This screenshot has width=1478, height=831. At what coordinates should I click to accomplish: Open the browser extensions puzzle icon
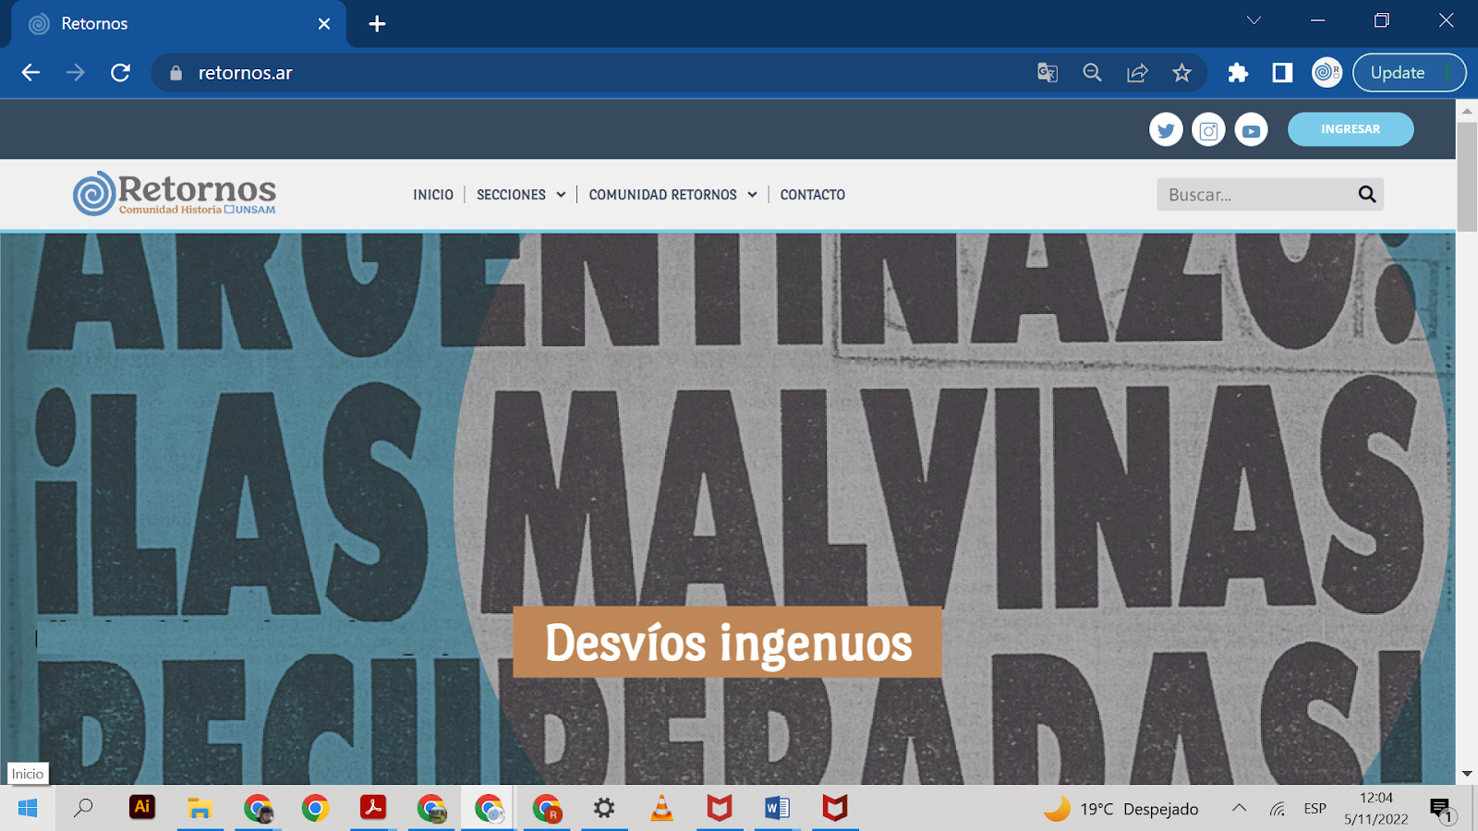[x=1238, y=73]
